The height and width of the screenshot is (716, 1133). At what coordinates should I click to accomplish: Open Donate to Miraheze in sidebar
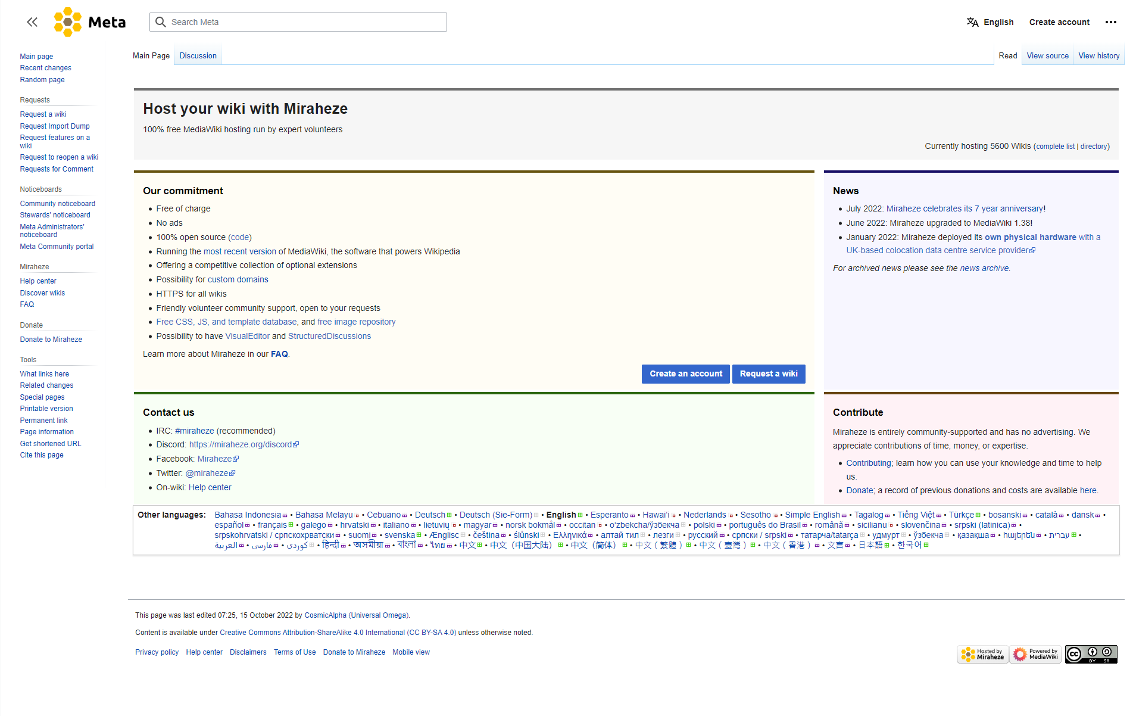coord(51,340)
